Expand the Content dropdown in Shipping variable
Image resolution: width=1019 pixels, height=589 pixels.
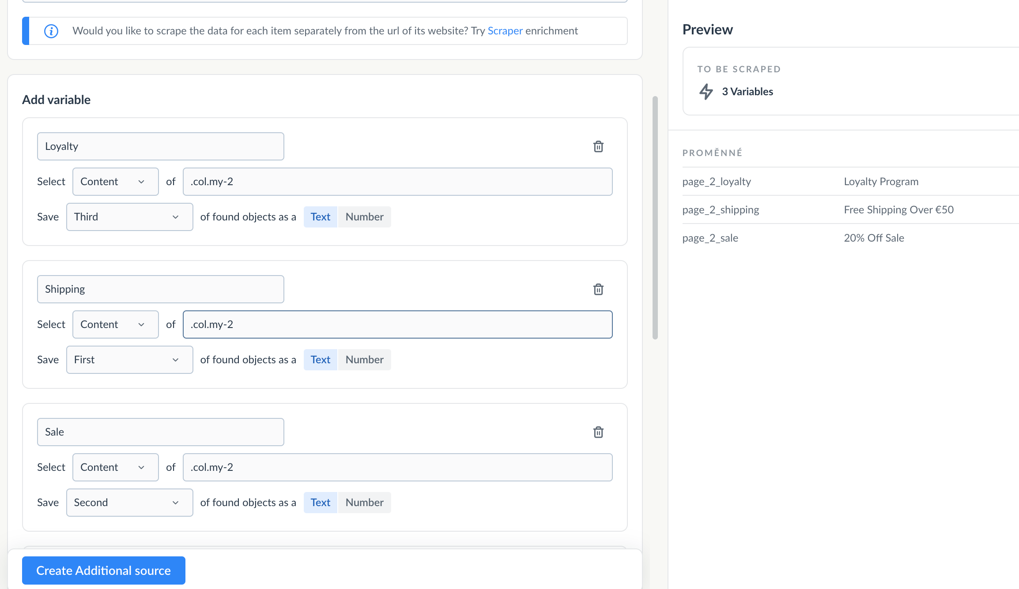[x=115, y=324]
